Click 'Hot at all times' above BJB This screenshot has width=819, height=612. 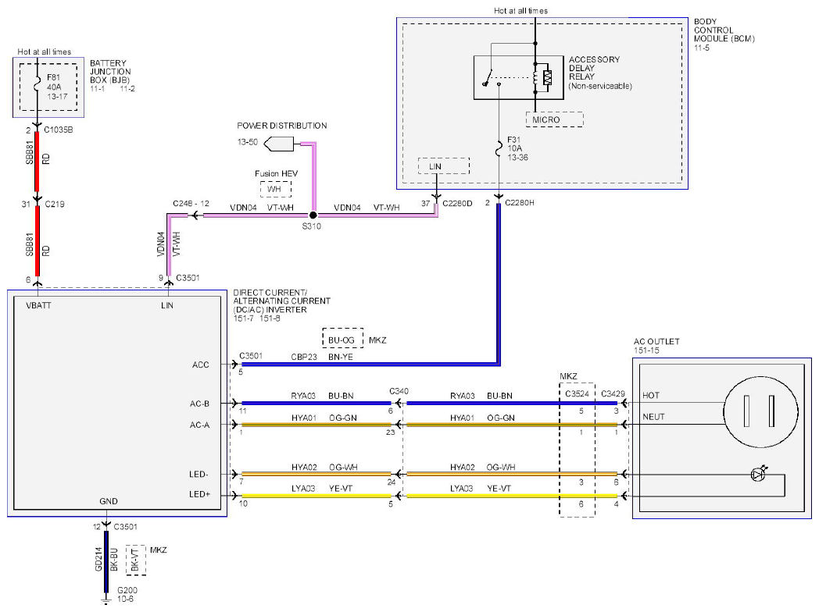point(44,52)
